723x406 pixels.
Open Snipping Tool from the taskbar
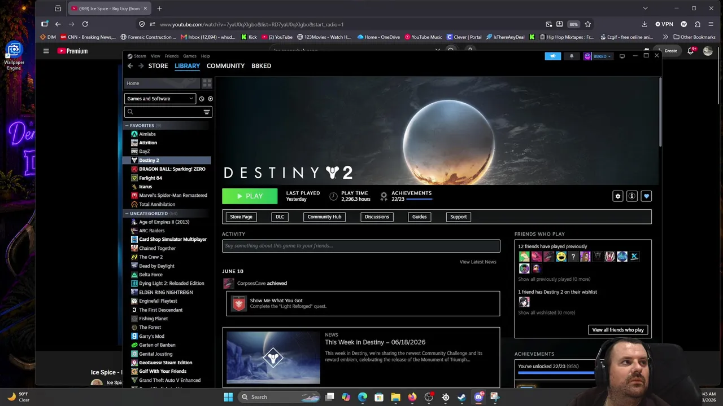tap(495, 397)
